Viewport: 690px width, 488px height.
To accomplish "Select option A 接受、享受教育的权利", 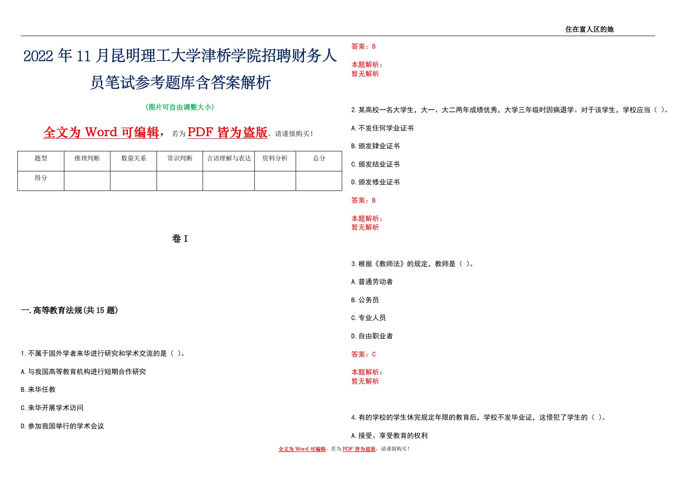I will pyautogui.click(x=390, y=436).
